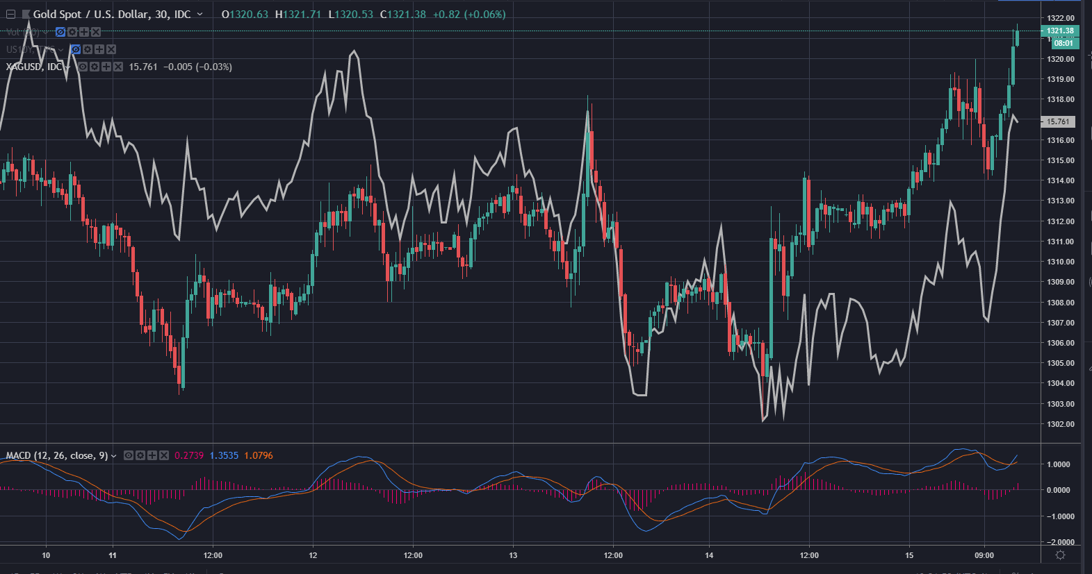This screenshot has width=1092, height=574.
Task: Click the −2.0000 MACD axis label
Action: pos(1059,542)
